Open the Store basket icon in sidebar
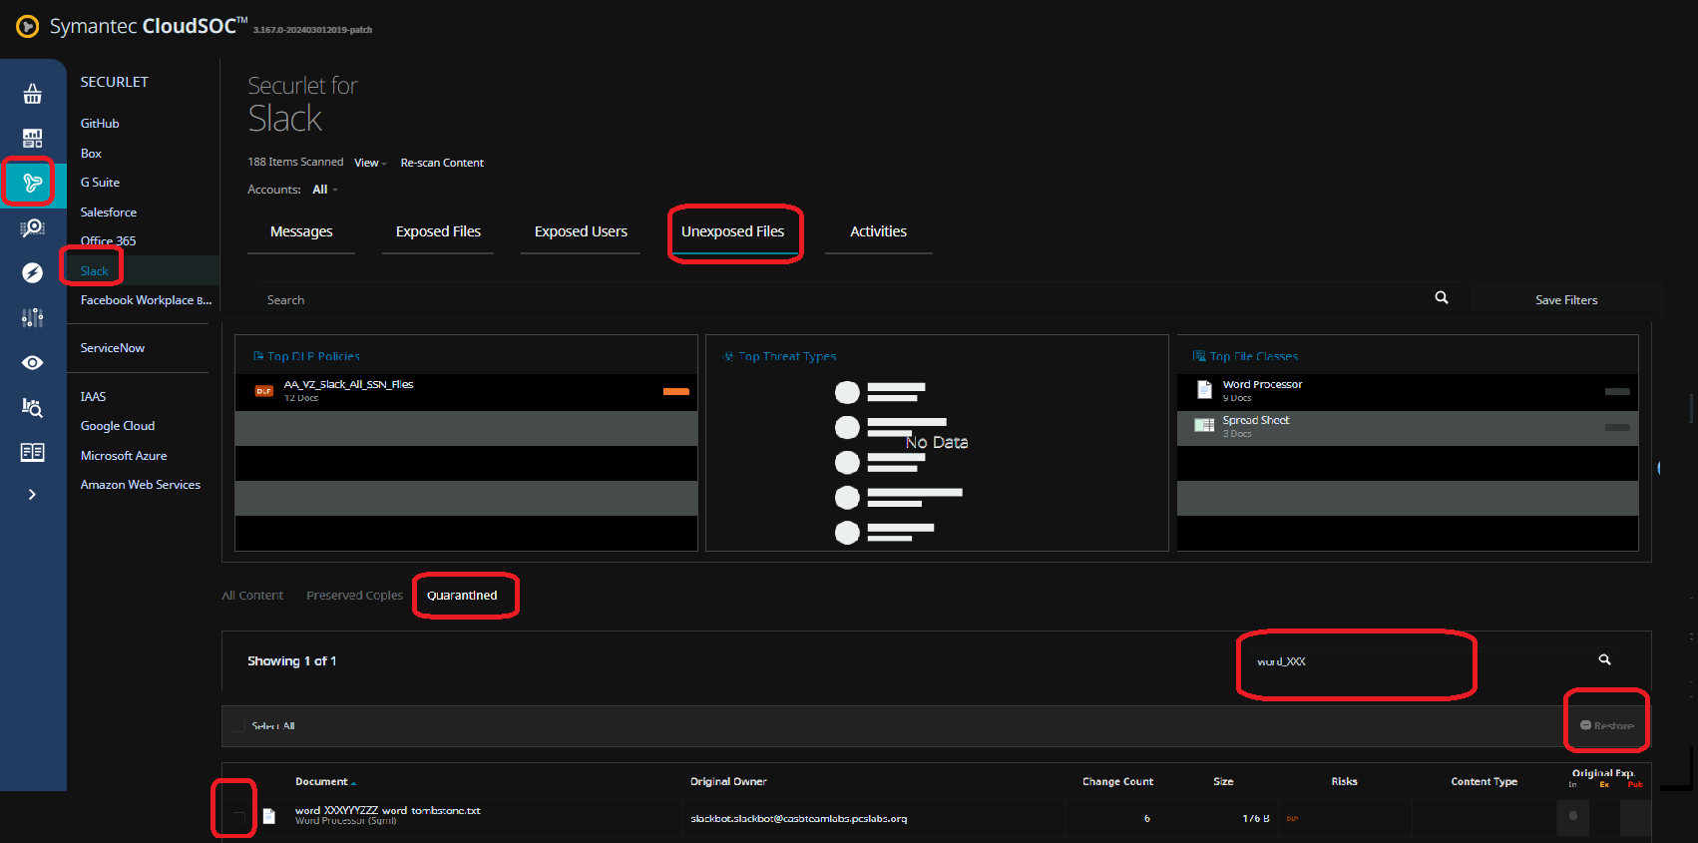The height and width of the screenshot is (843, 1698). click(32, 94)
